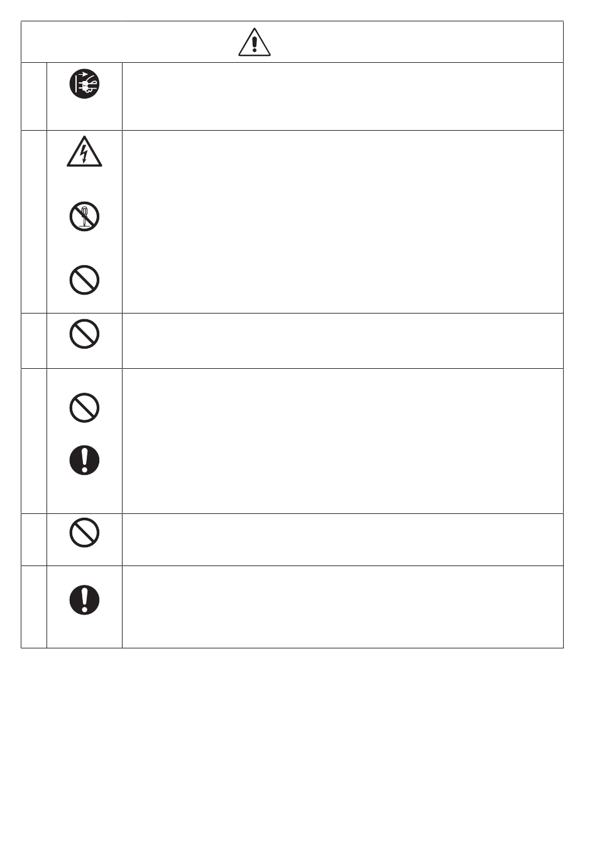This screenshot has width=597, height=857.
Task: Select the electric shock lightning triangle icon
Action: pos(84,152)
